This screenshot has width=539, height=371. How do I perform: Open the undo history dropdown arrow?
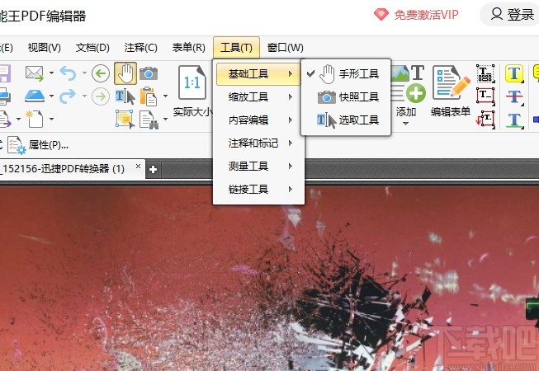click(84, 73)
